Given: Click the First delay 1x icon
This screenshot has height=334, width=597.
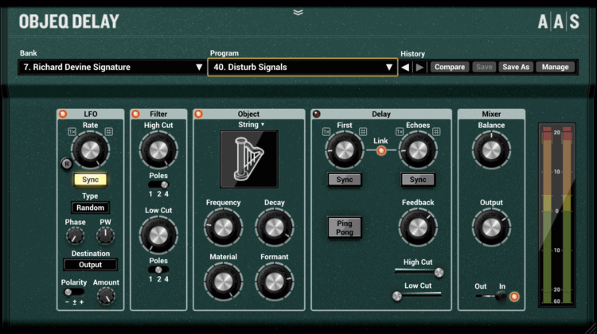Looking at the screenshot, I should tap(326, 132).
